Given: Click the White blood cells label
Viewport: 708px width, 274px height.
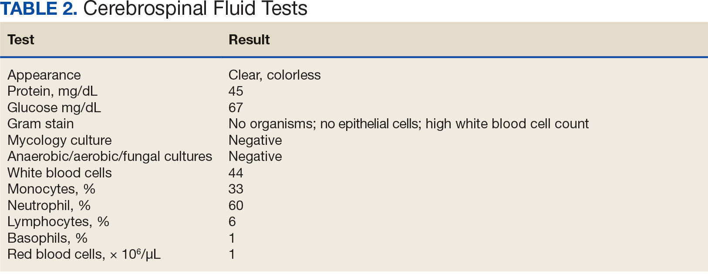Looking at the screenshot, I should click(x=60, y=173).
